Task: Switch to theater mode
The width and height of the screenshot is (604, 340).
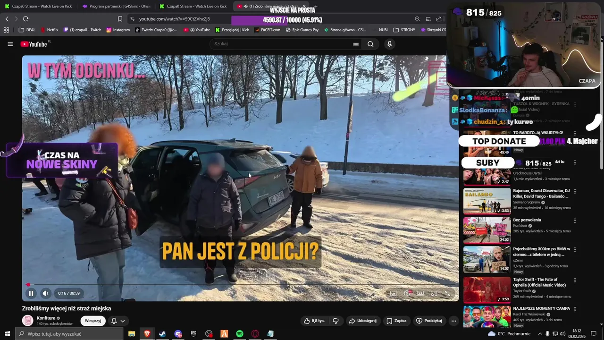Action: point(420,293)
